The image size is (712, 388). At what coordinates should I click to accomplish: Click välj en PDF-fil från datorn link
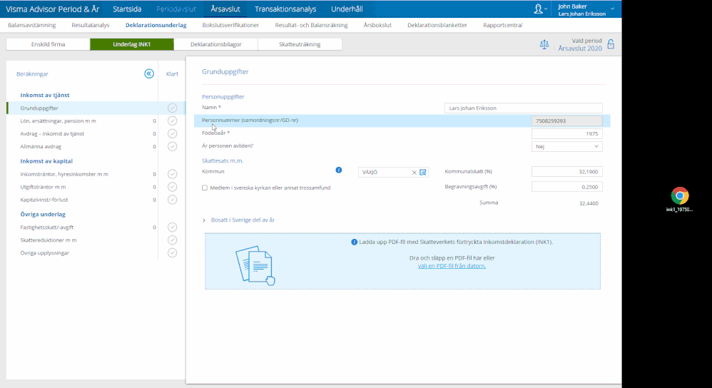(452, 266)
